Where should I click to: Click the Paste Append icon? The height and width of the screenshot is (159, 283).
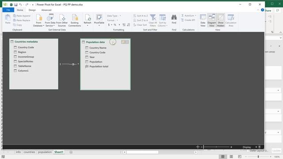15,16
